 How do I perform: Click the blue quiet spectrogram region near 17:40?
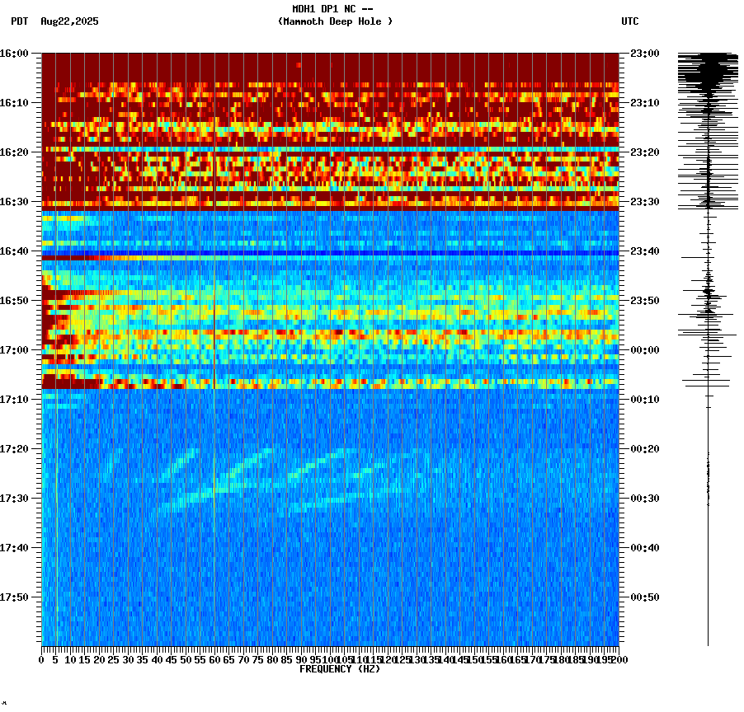tap(330, 544)
